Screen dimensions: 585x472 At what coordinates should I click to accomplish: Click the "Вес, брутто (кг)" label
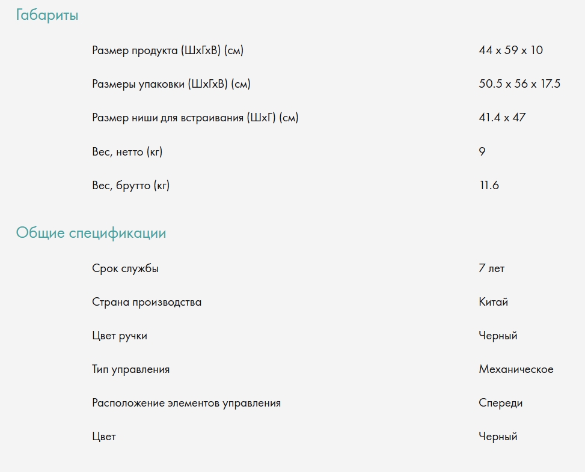pyautogui.click(x=131, y=186)
